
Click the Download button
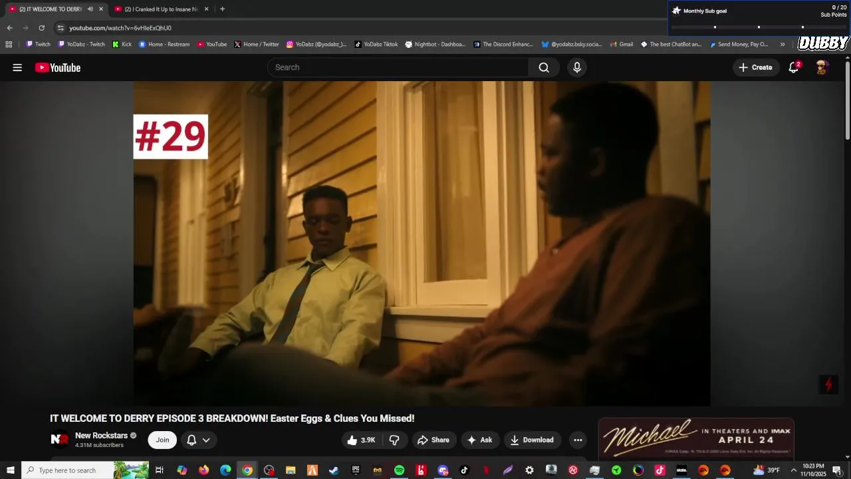coord(532,440)
